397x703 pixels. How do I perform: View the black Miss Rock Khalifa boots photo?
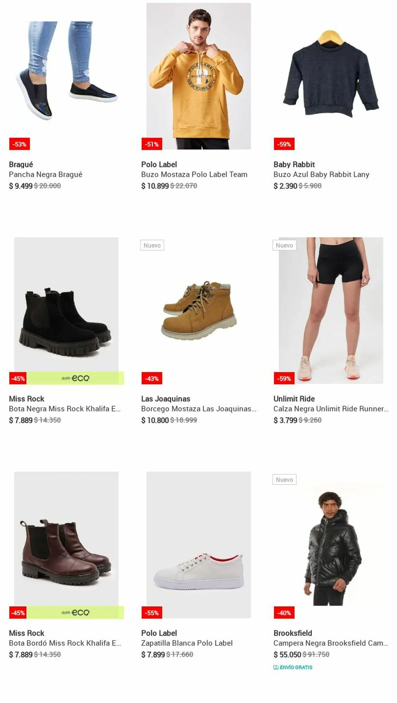pos(66,310)
